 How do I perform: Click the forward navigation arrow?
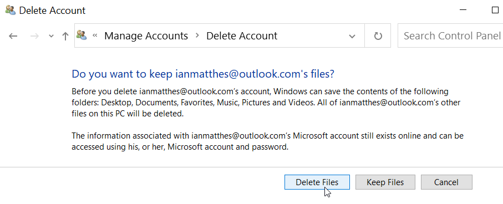point(34,36)
